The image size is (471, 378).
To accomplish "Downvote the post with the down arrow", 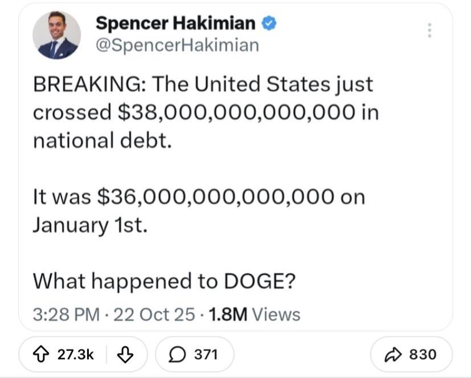I will click(x=125, y=354).
